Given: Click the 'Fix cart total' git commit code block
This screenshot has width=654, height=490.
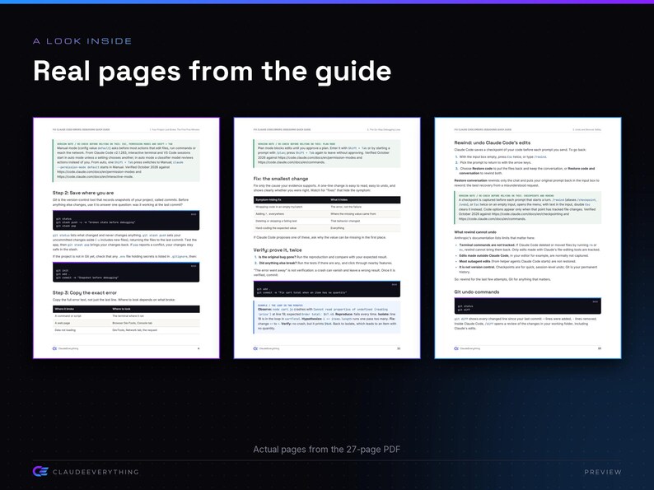Looking at the screenshot, I should point(327,289).
